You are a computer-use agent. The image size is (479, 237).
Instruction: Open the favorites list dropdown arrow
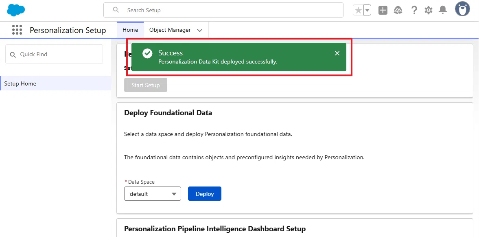367,10
